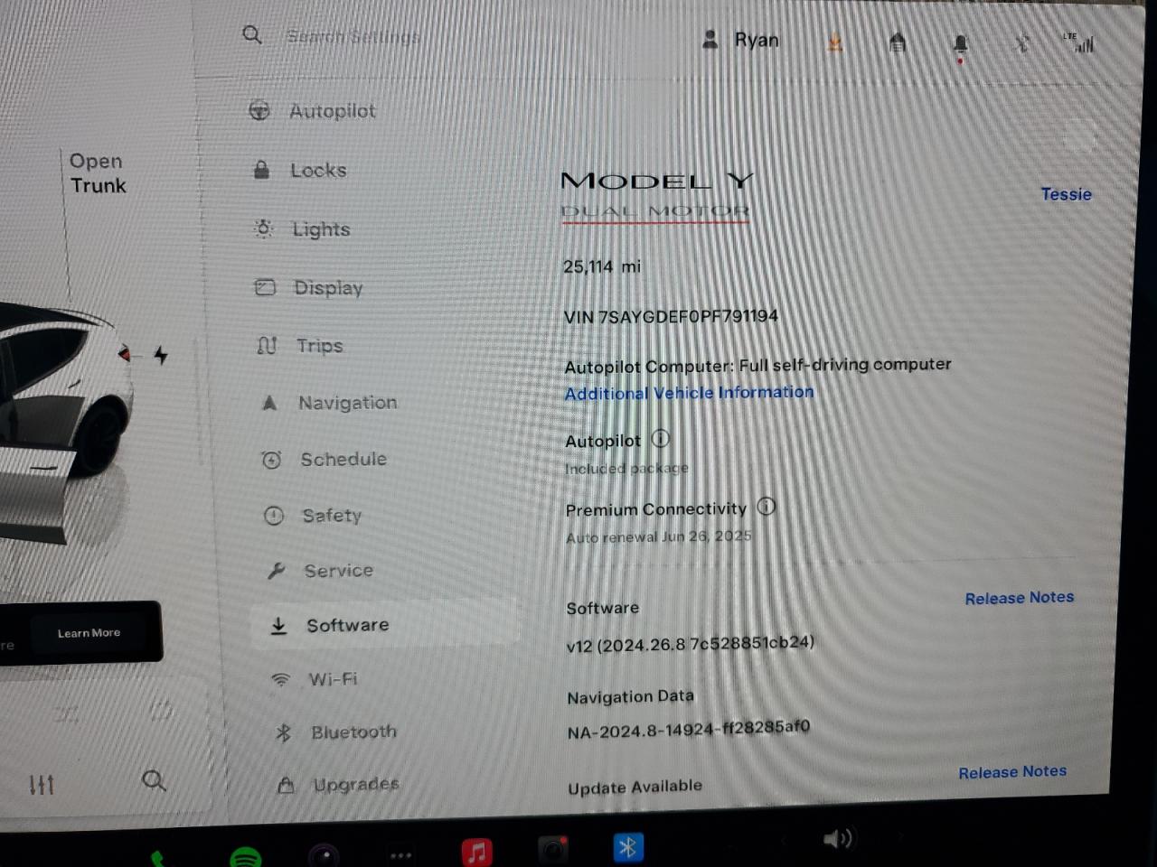Select the Upgrades shopping bag item
Screen dimensions: 1157x867
click(x=338, y=785)
